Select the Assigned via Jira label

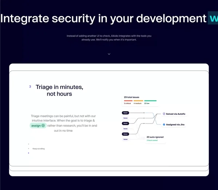pyautogui.click(x=175, y=124)
